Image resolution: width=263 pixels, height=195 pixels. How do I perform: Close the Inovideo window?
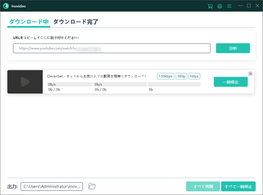tap(257, 6)
